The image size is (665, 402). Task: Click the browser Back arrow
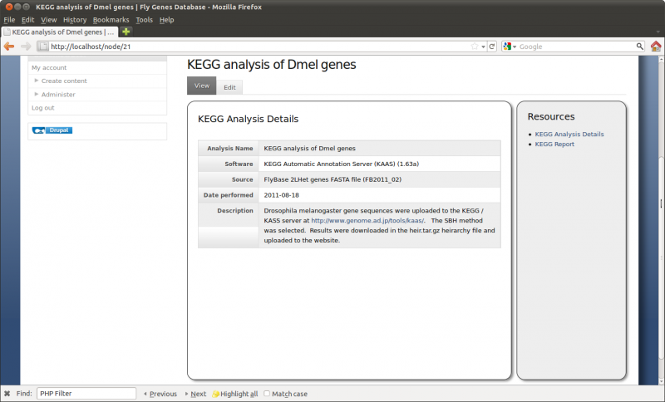(x=9, y=47)
